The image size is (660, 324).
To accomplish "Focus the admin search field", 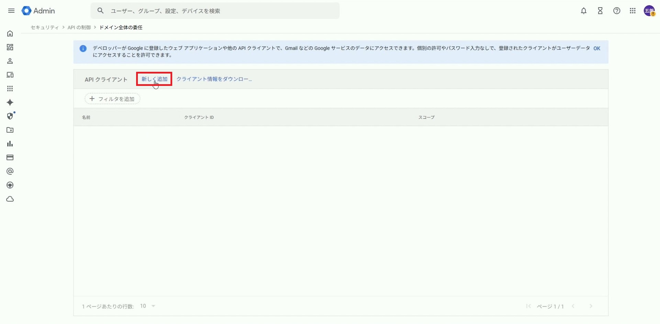I will [x=220, y=11].
